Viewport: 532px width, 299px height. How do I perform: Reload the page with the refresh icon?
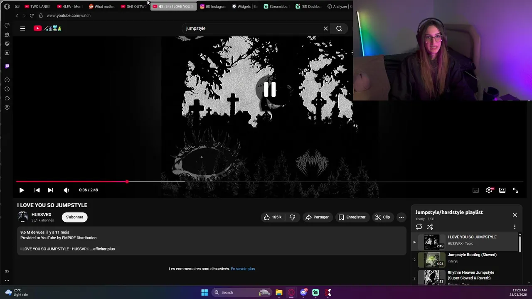click(x=32, y=15)
